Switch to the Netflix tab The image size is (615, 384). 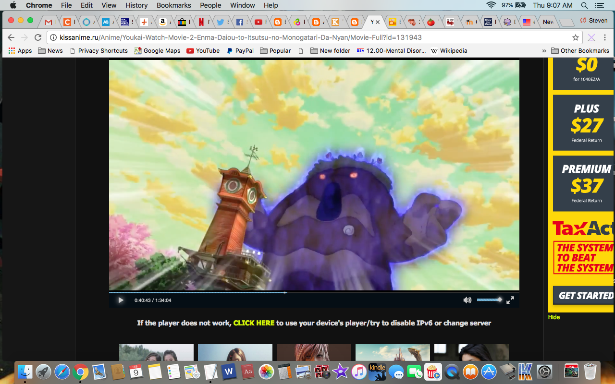[x=202, y=22]
